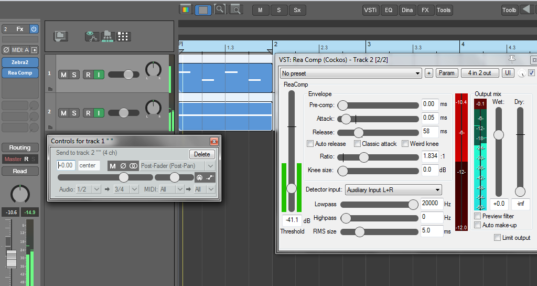The image size is (537, 286).
Task: Toggle the FX power bypass button
Action: pos(34,29)
